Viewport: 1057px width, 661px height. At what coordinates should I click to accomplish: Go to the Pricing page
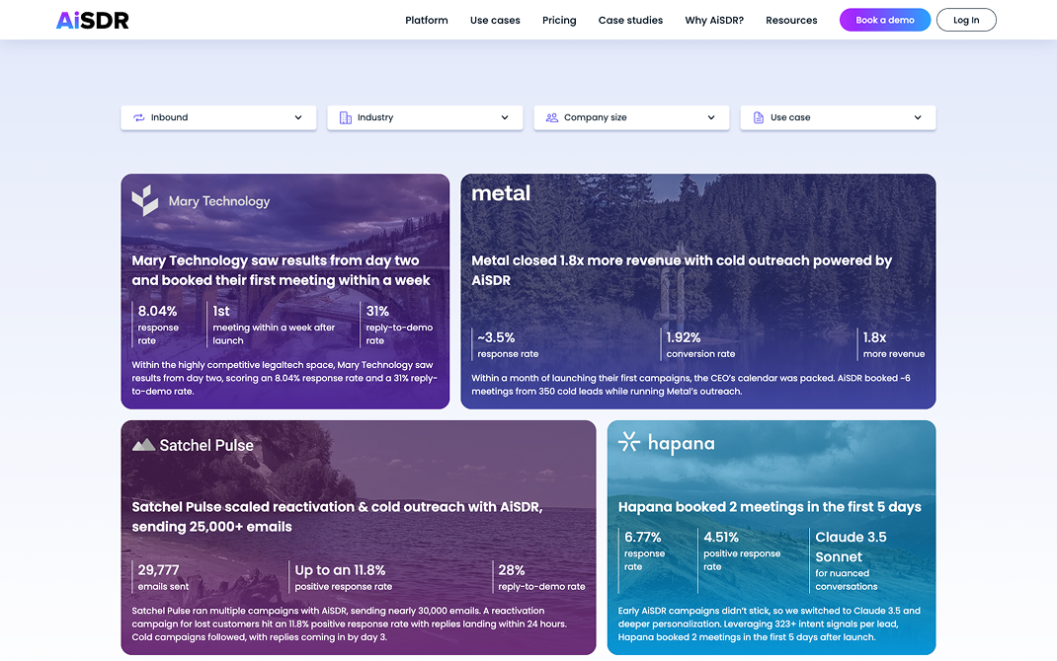[559, 20]
